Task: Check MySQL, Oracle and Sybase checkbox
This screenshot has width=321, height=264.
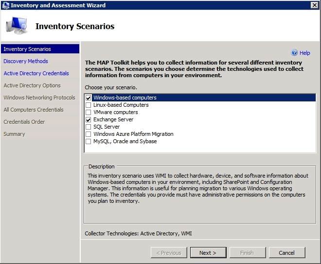Action: click(x=88, y=141)
